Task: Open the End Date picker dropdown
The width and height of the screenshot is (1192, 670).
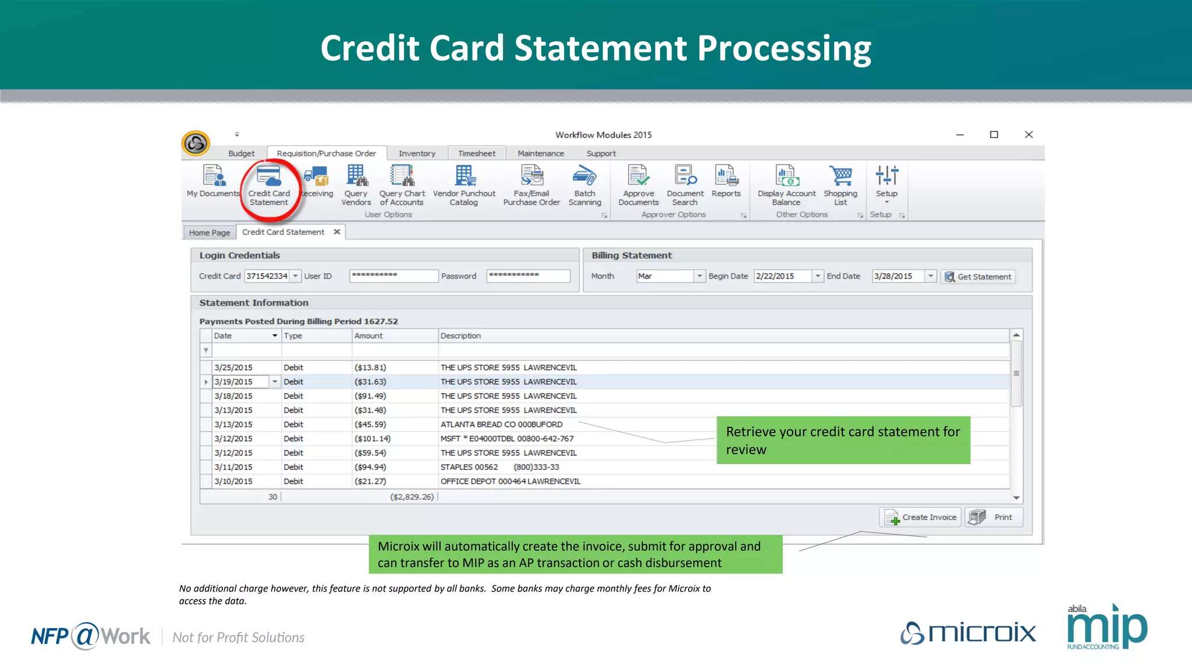Action: coord(931,276)
